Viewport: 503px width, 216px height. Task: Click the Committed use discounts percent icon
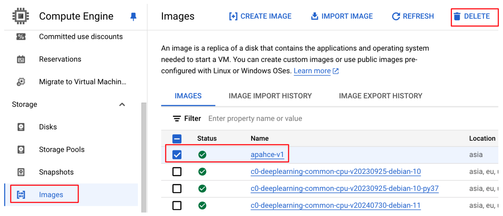click(x=21, y=37)
